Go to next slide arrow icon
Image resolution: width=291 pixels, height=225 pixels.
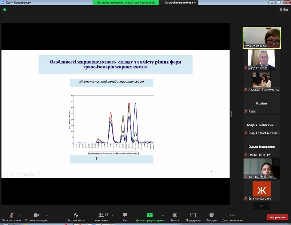(12, 175)
